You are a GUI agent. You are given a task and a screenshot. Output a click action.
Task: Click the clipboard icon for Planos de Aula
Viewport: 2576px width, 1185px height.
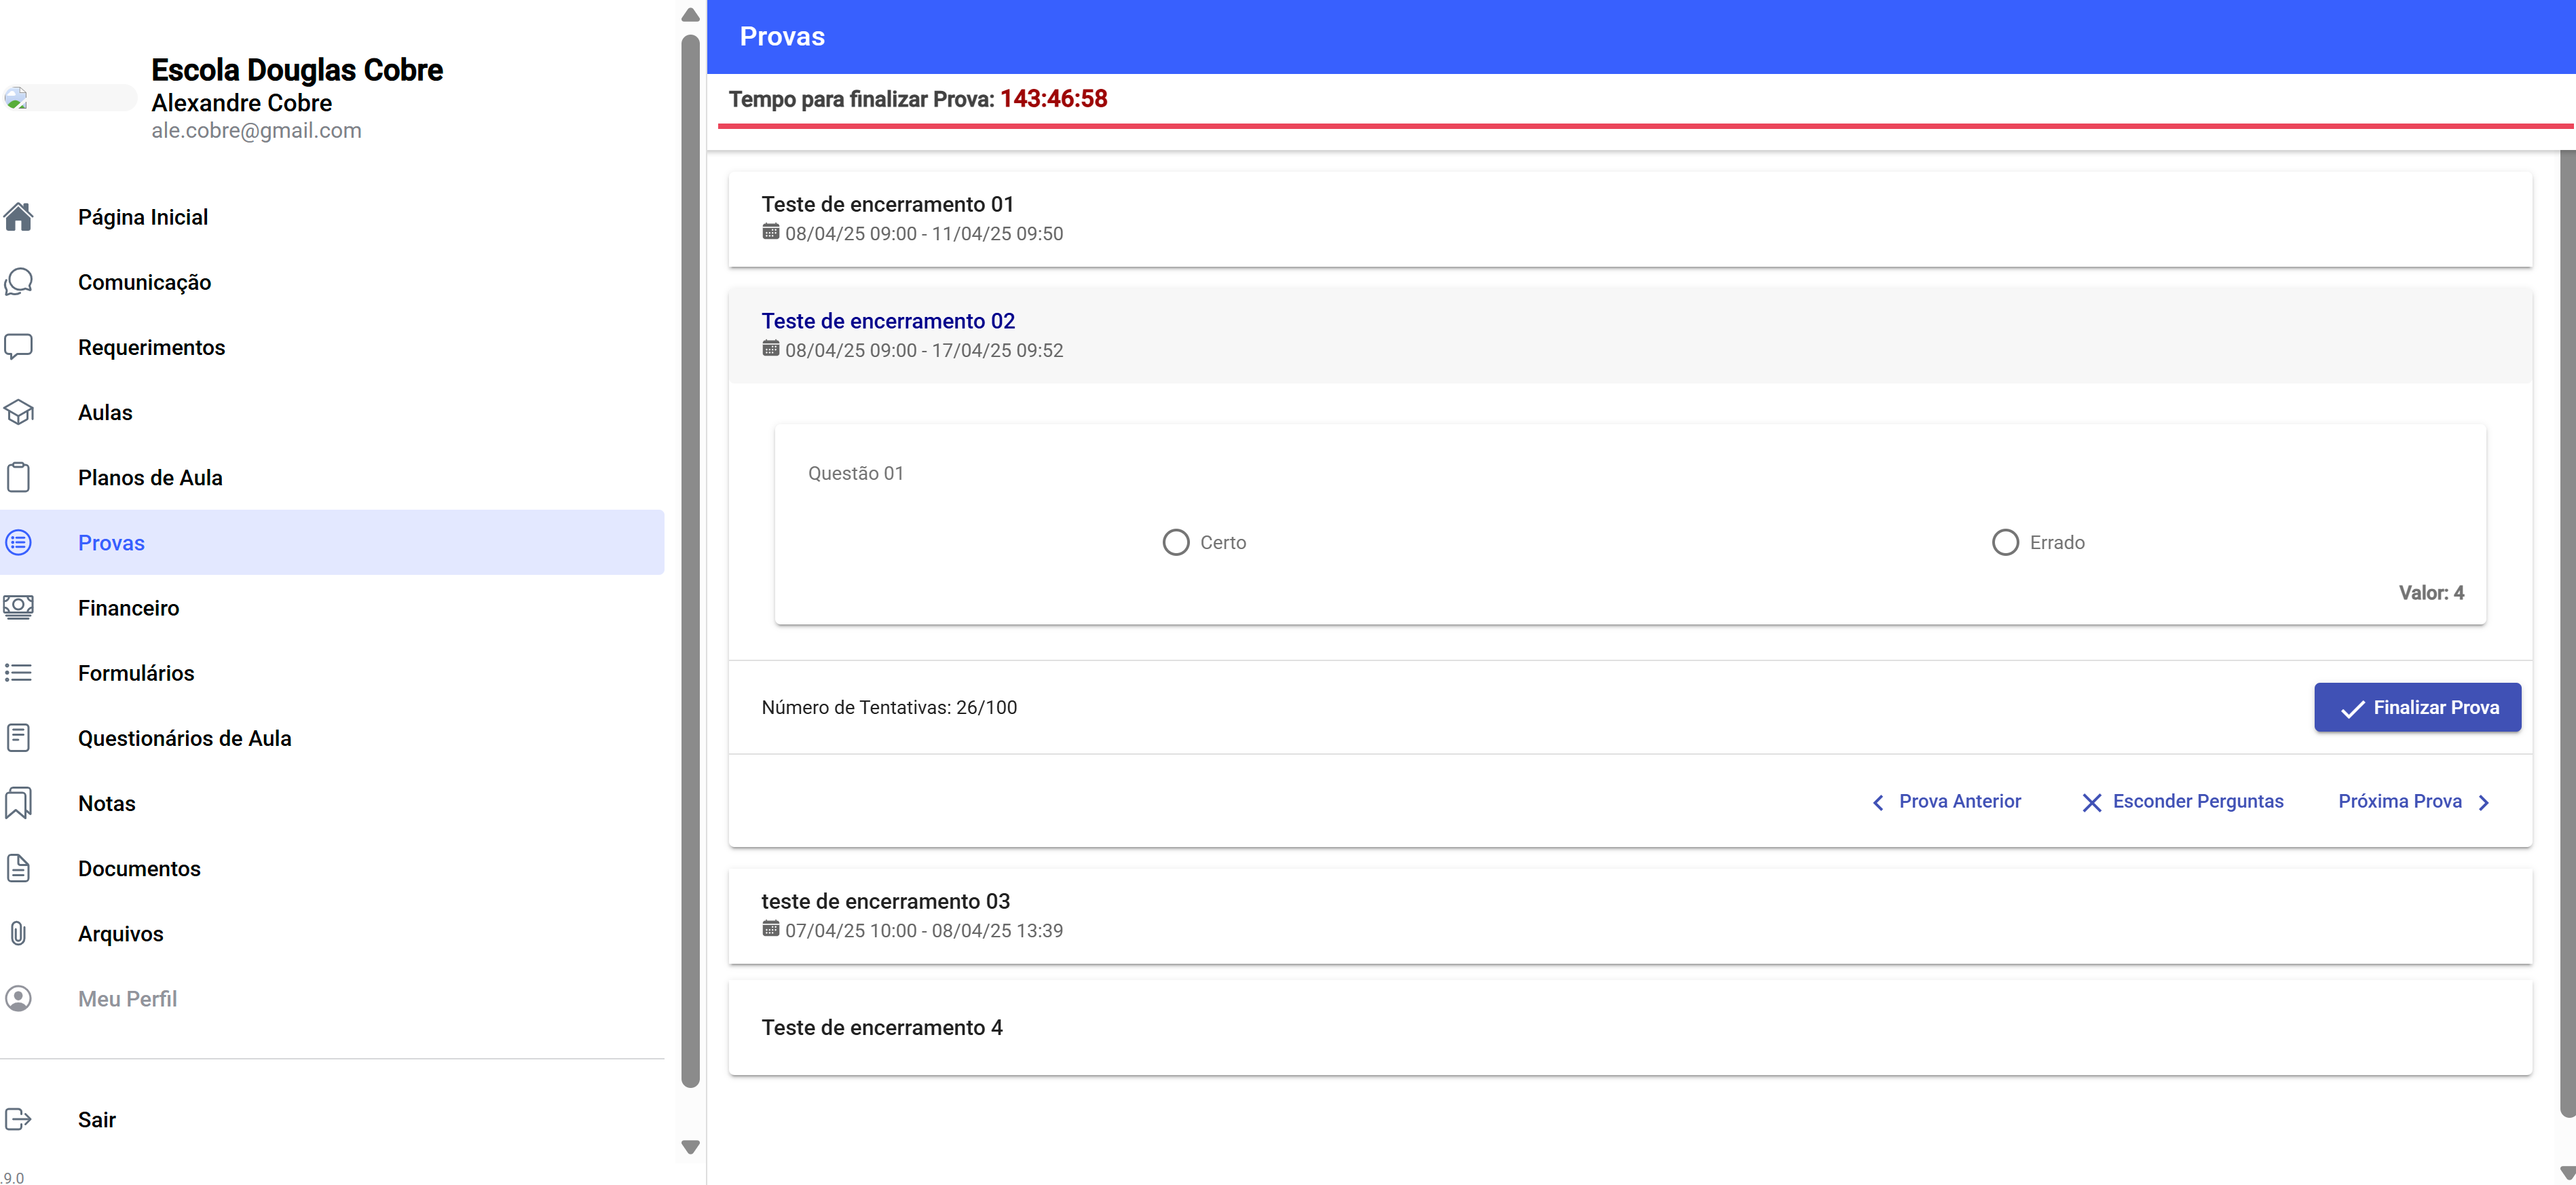click(x=19, y=477)
